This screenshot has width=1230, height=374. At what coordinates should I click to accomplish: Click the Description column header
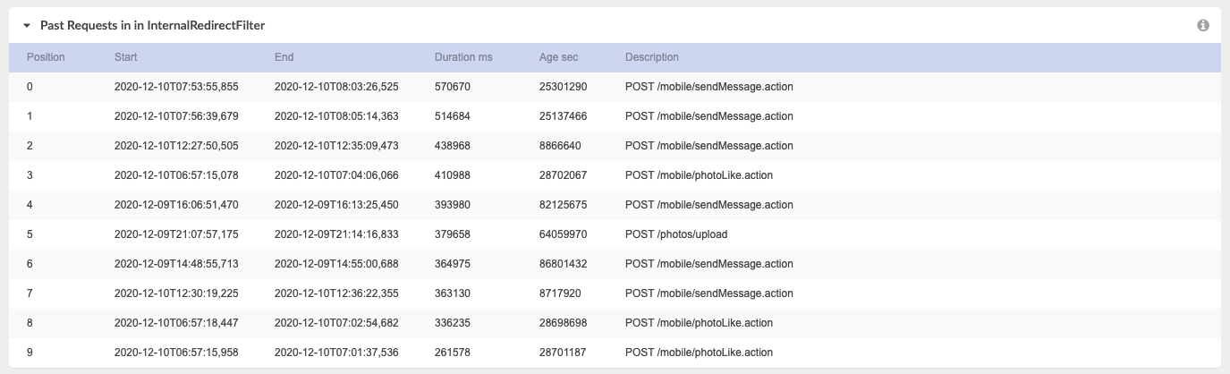pos(652,57)
